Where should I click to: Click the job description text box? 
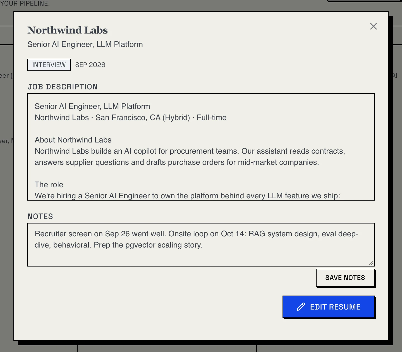tap(201, 147)
